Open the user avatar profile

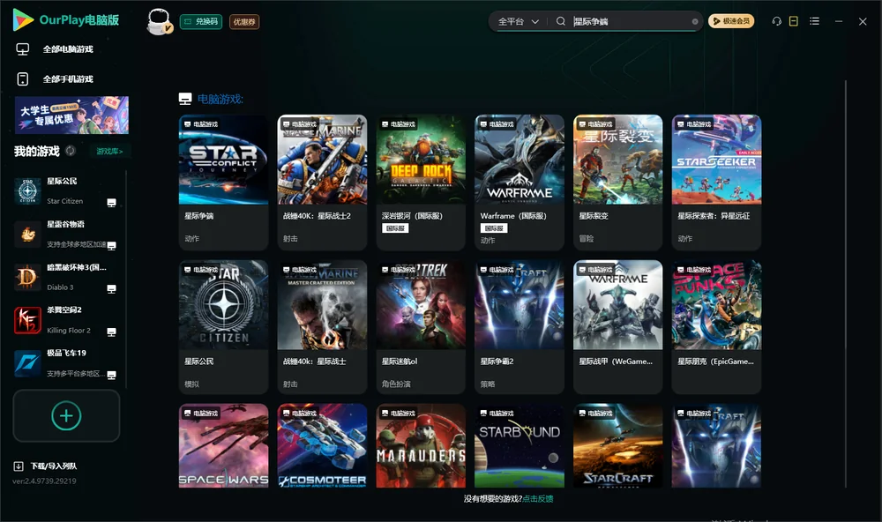tap(159, 22)
